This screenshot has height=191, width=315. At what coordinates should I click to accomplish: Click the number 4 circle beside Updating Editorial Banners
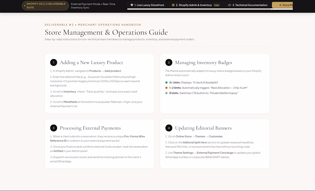click(169, 128)
